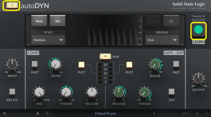Switch to preset slot A

point(38,113)
